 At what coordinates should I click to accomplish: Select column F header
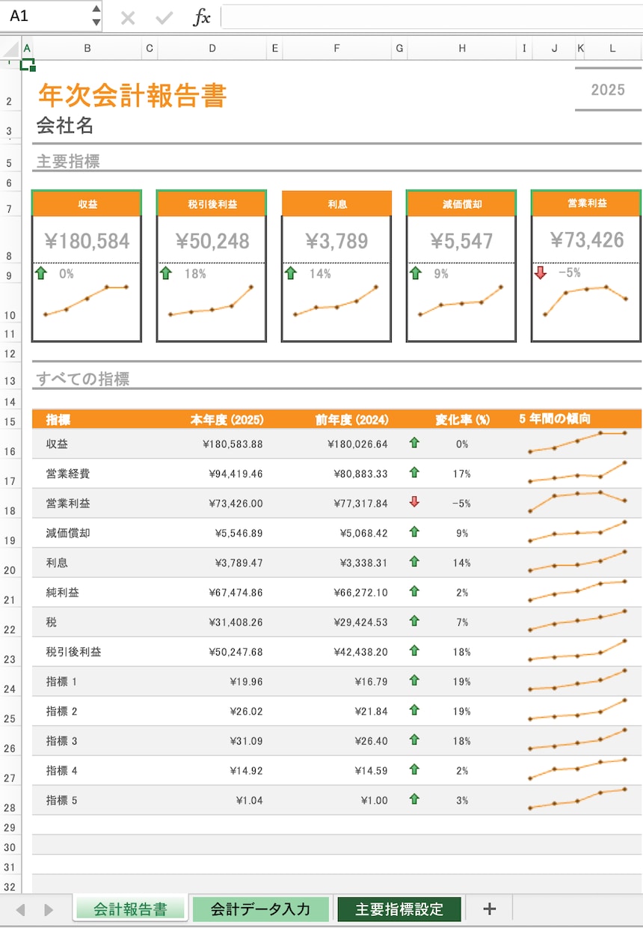pyautogui.click(x=336, y=49)
